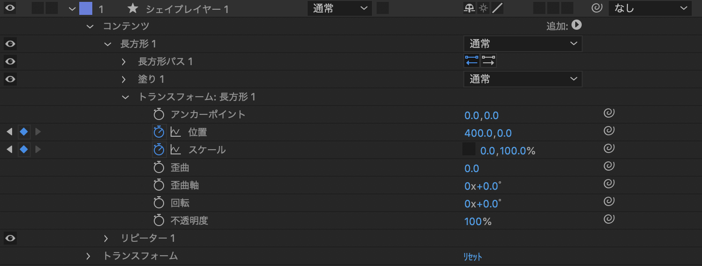Viewport: 702px width, 266px height.
Task: Open graph editor icon for スケール
Action: (175, 150)
